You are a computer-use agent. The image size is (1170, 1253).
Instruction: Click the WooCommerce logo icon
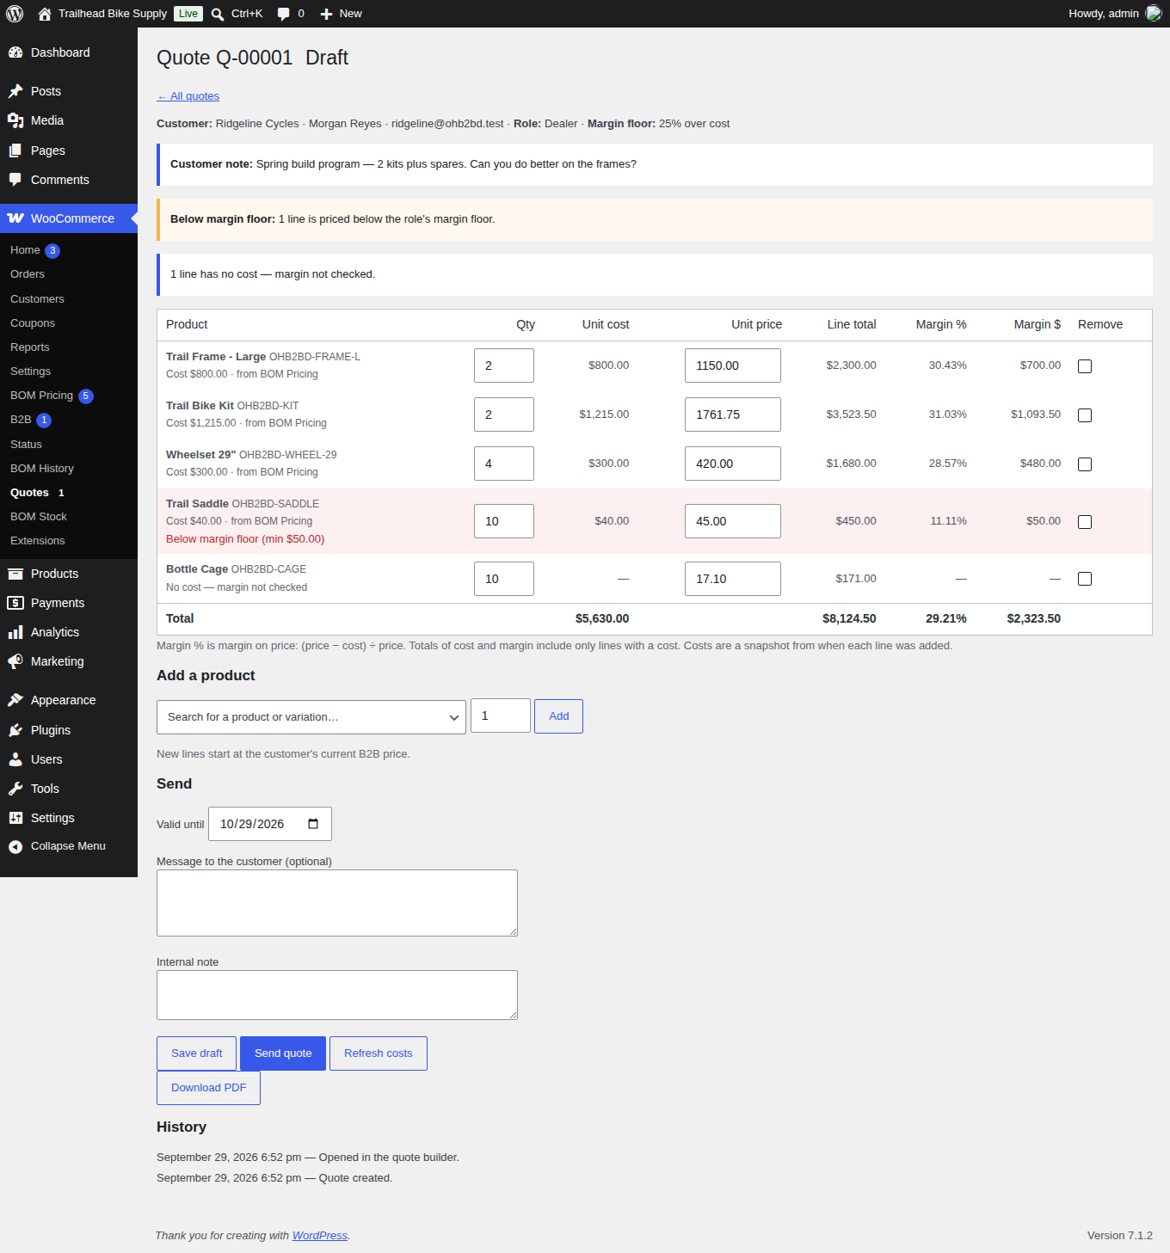[15, 218]
